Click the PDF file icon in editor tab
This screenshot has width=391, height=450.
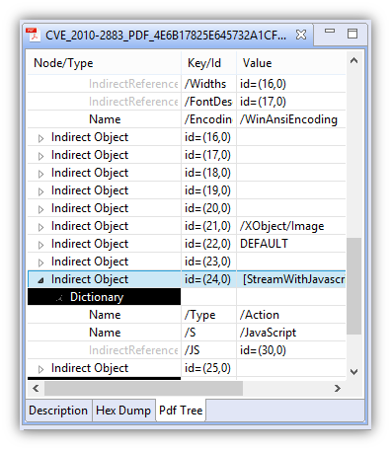[x=33, y=35]
